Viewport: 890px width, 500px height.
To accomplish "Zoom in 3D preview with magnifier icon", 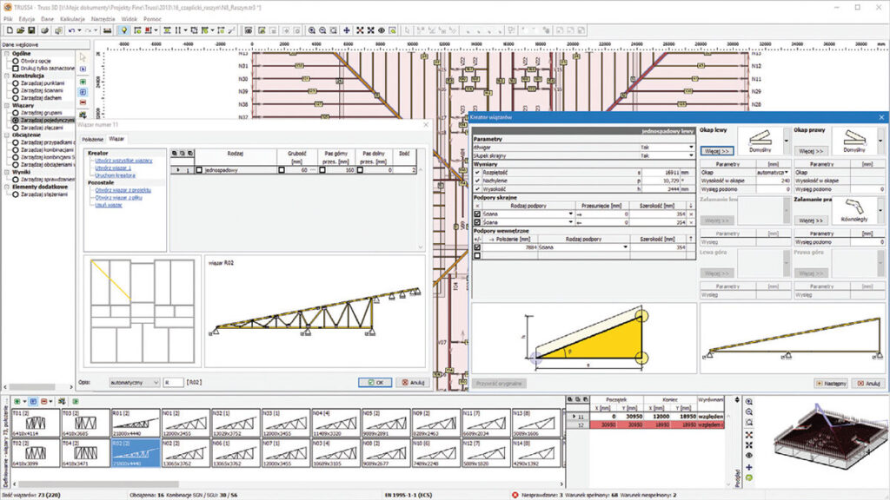I will pos(748,401).
